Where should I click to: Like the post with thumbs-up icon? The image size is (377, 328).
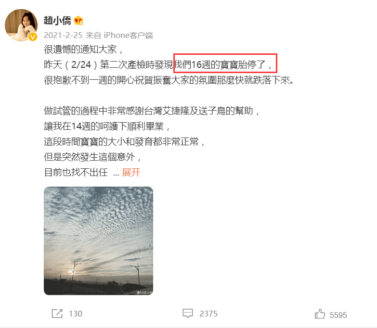pos(320,314)
